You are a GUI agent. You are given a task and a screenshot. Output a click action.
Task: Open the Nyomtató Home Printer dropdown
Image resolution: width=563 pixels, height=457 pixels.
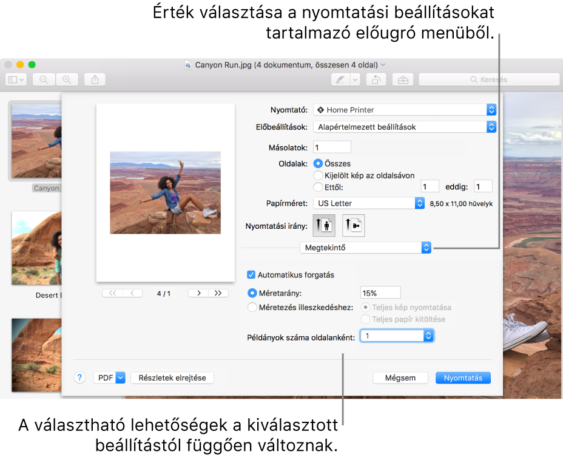coord(405,110)
